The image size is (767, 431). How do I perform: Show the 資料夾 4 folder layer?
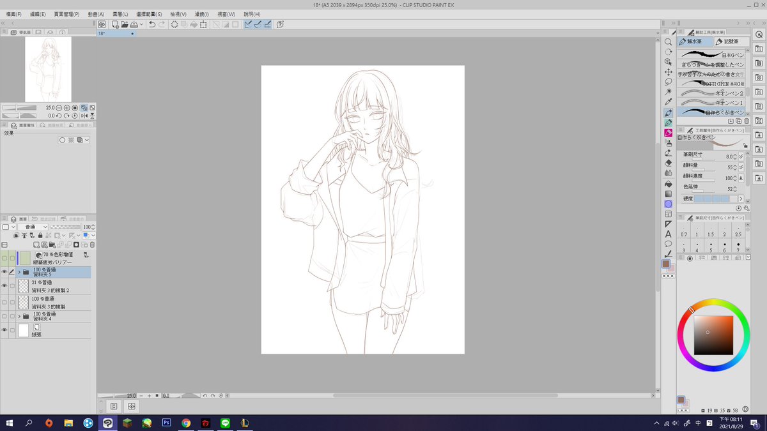[4, 316]
